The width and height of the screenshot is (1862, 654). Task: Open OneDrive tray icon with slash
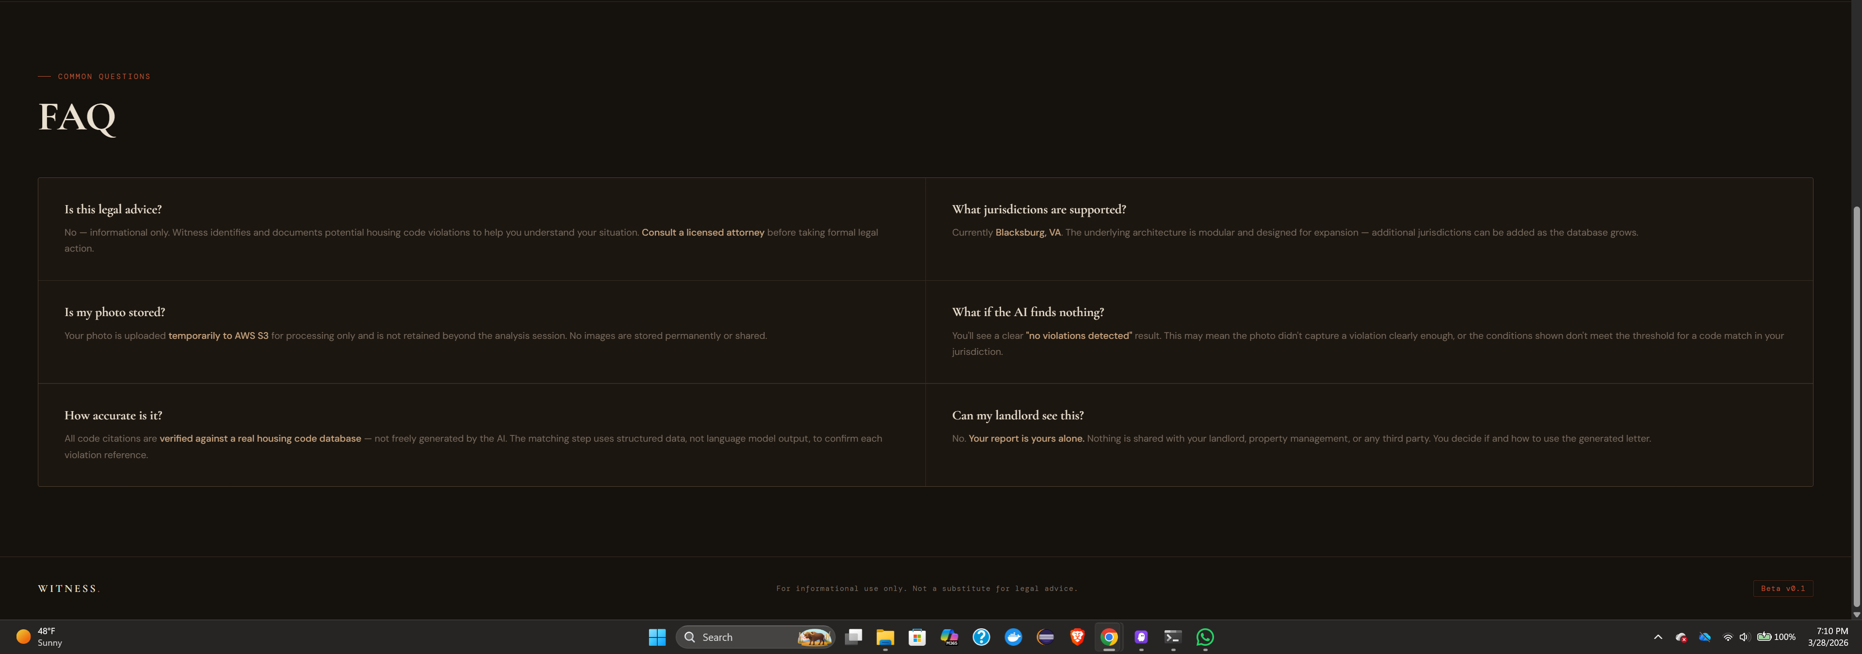(1704, 637)
